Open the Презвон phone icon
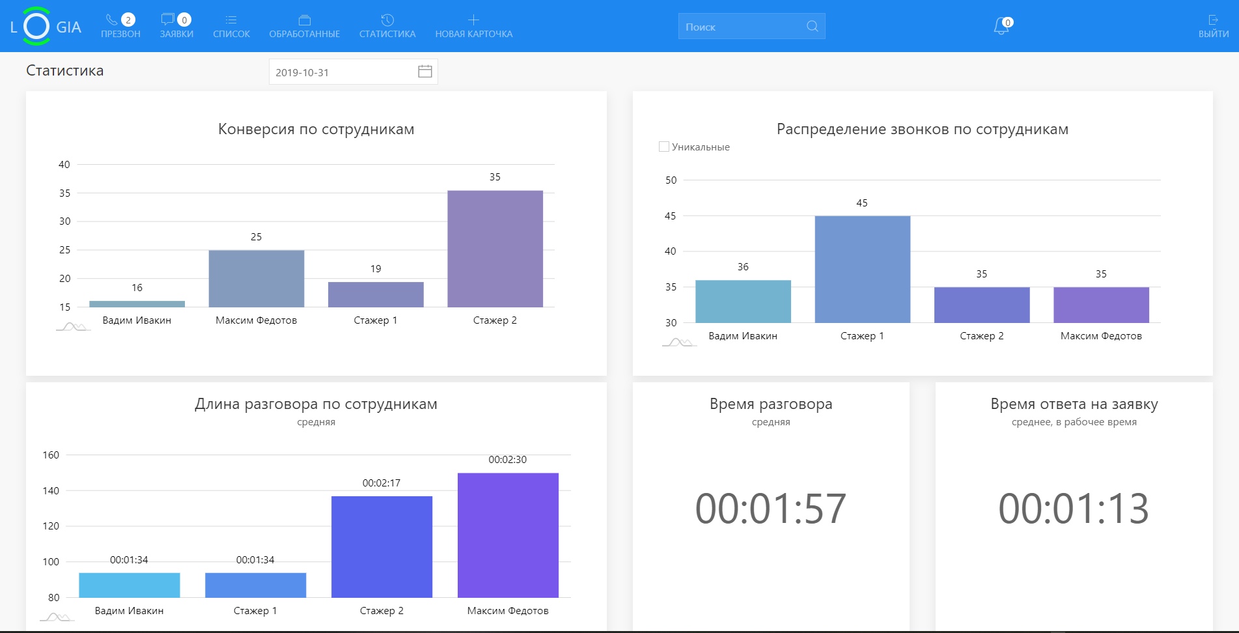1239x633 pixels. pyautogui.click(x=112, y=20)
